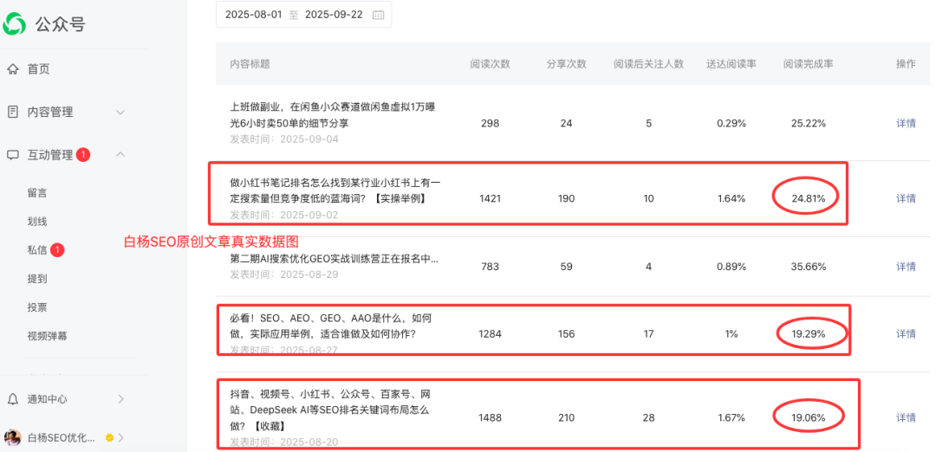The width and height of the screenshot is (936, 452).
Task: Click the green 公众号 logo icon
Action: [x=15, y=24]
